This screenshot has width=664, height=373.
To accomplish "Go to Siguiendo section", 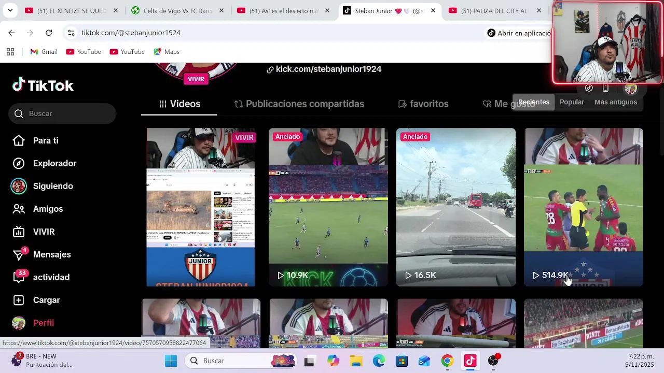I will [53, 186].
